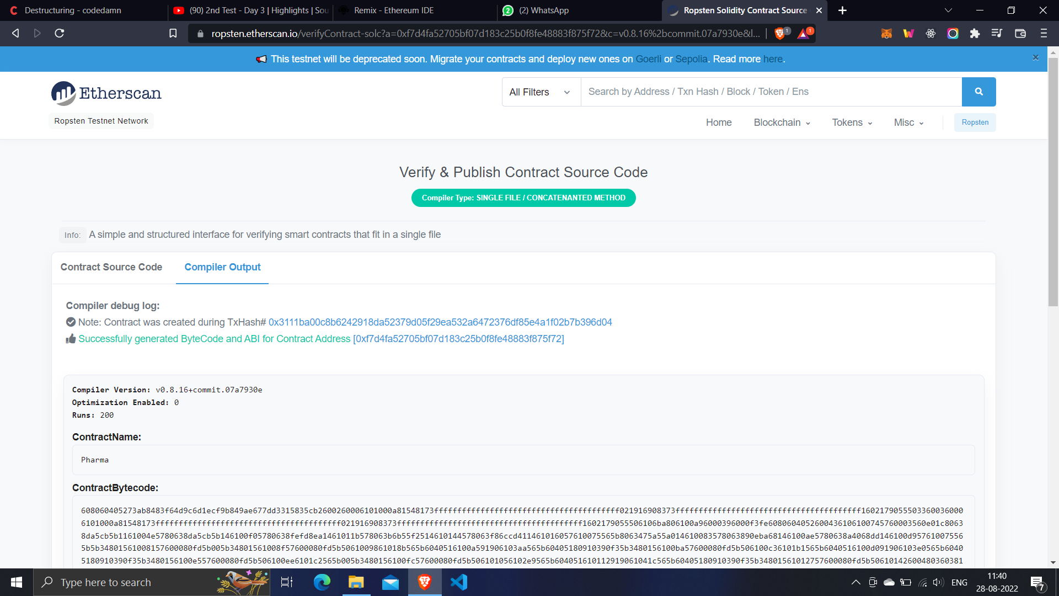The width and height of the screenshot is (1059, 596).
Task: Expand the Tokens menu
Action: 852,123
